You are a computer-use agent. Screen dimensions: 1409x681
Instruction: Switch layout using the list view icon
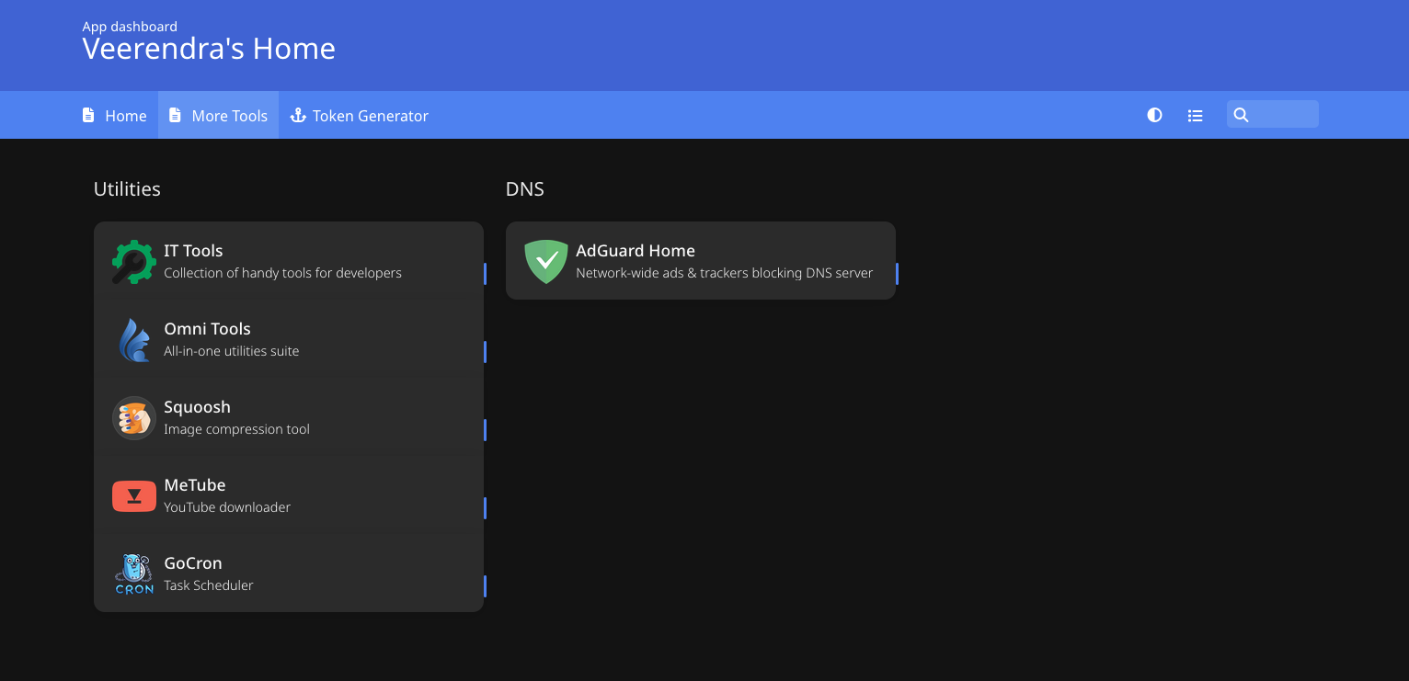(x=1195, y=116)
